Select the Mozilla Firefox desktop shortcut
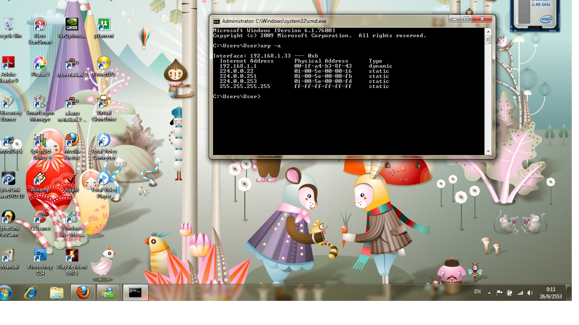The image size is (579, 325). (72, 146)
